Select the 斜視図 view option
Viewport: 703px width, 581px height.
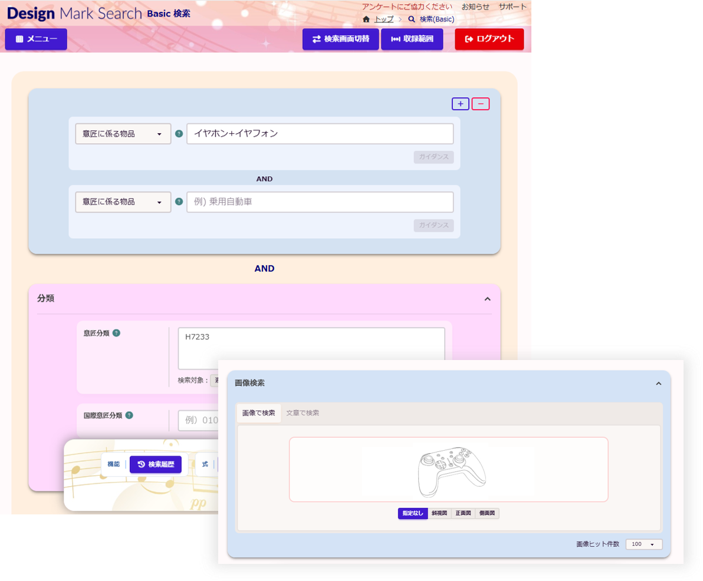439,513
